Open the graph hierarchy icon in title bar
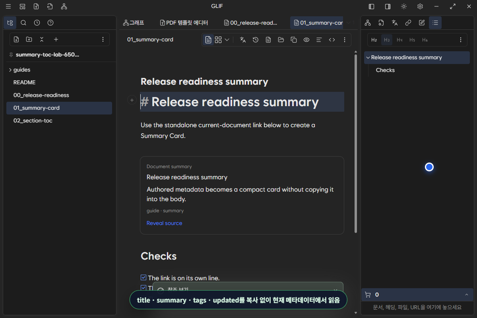 [64, 6]
